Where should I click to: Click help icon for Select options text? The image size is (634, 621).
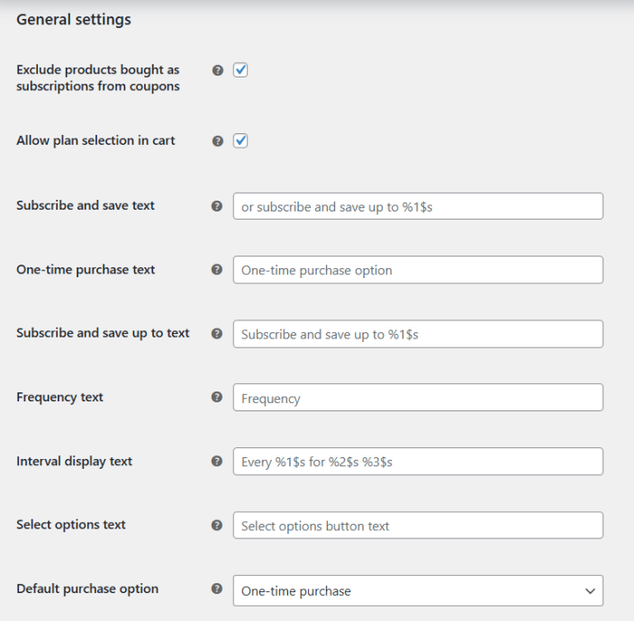pos(217,526)
